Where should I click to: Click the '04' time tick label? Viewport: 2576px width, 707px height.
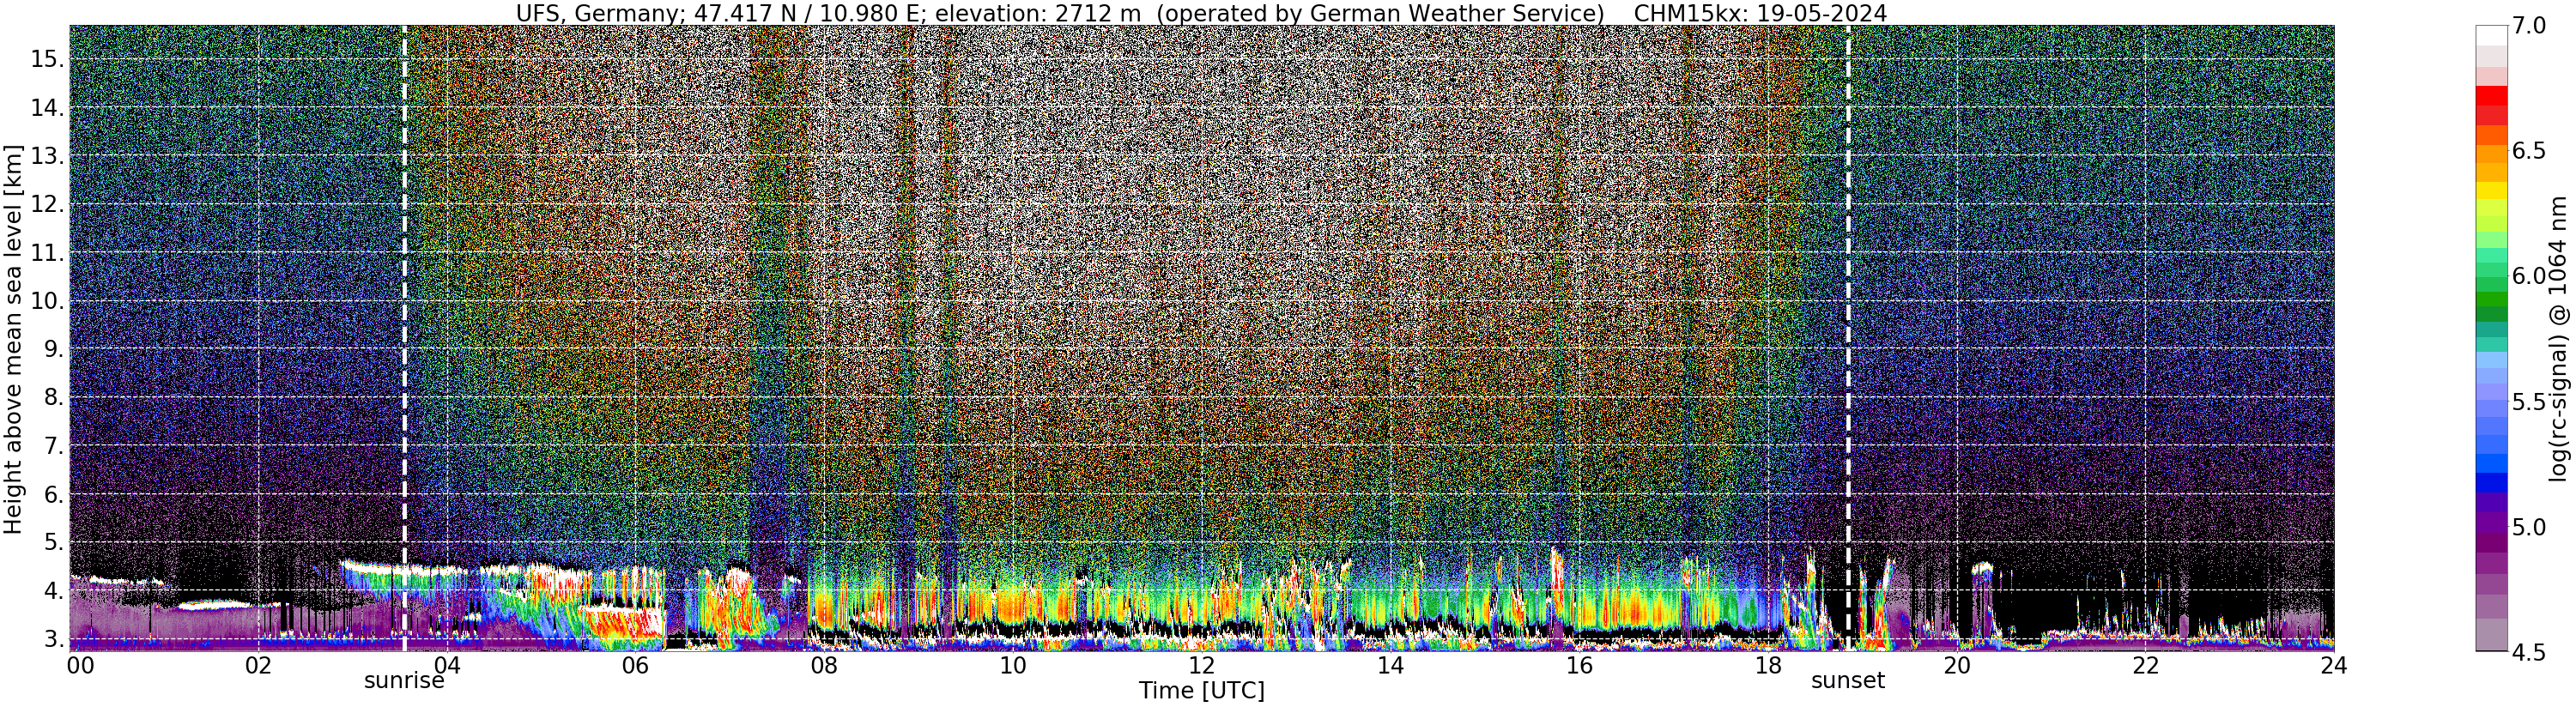[447, 666]
